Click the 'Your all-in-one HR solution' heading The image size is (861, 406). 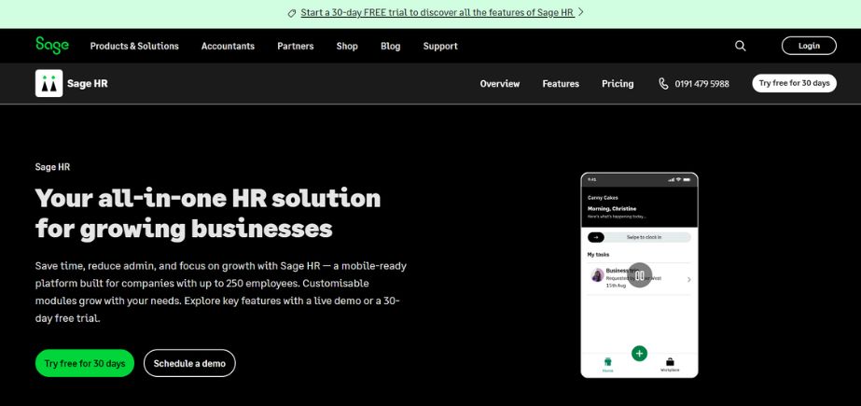(208, 213)
